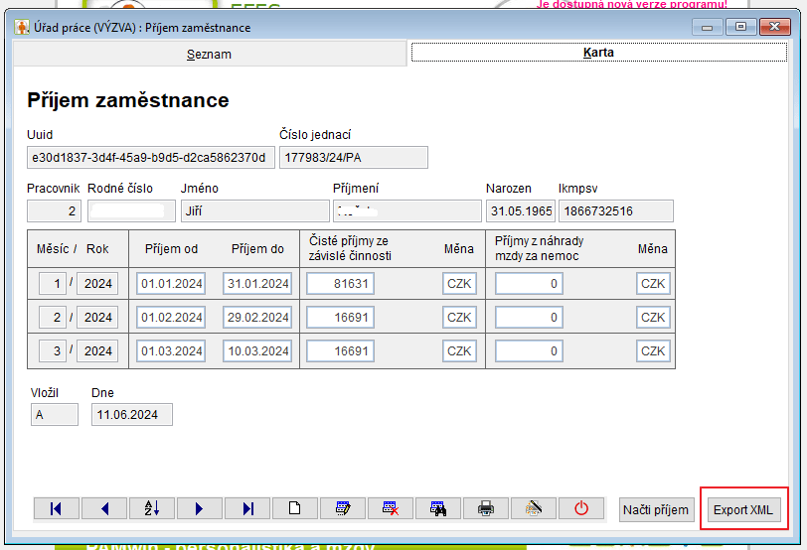Switch to the Karta tab
Image resolution: width=807 pixels, height=550 pixels.
[598, 52]
